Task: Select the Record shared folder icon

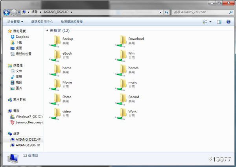Action: (x=121, y=99)
